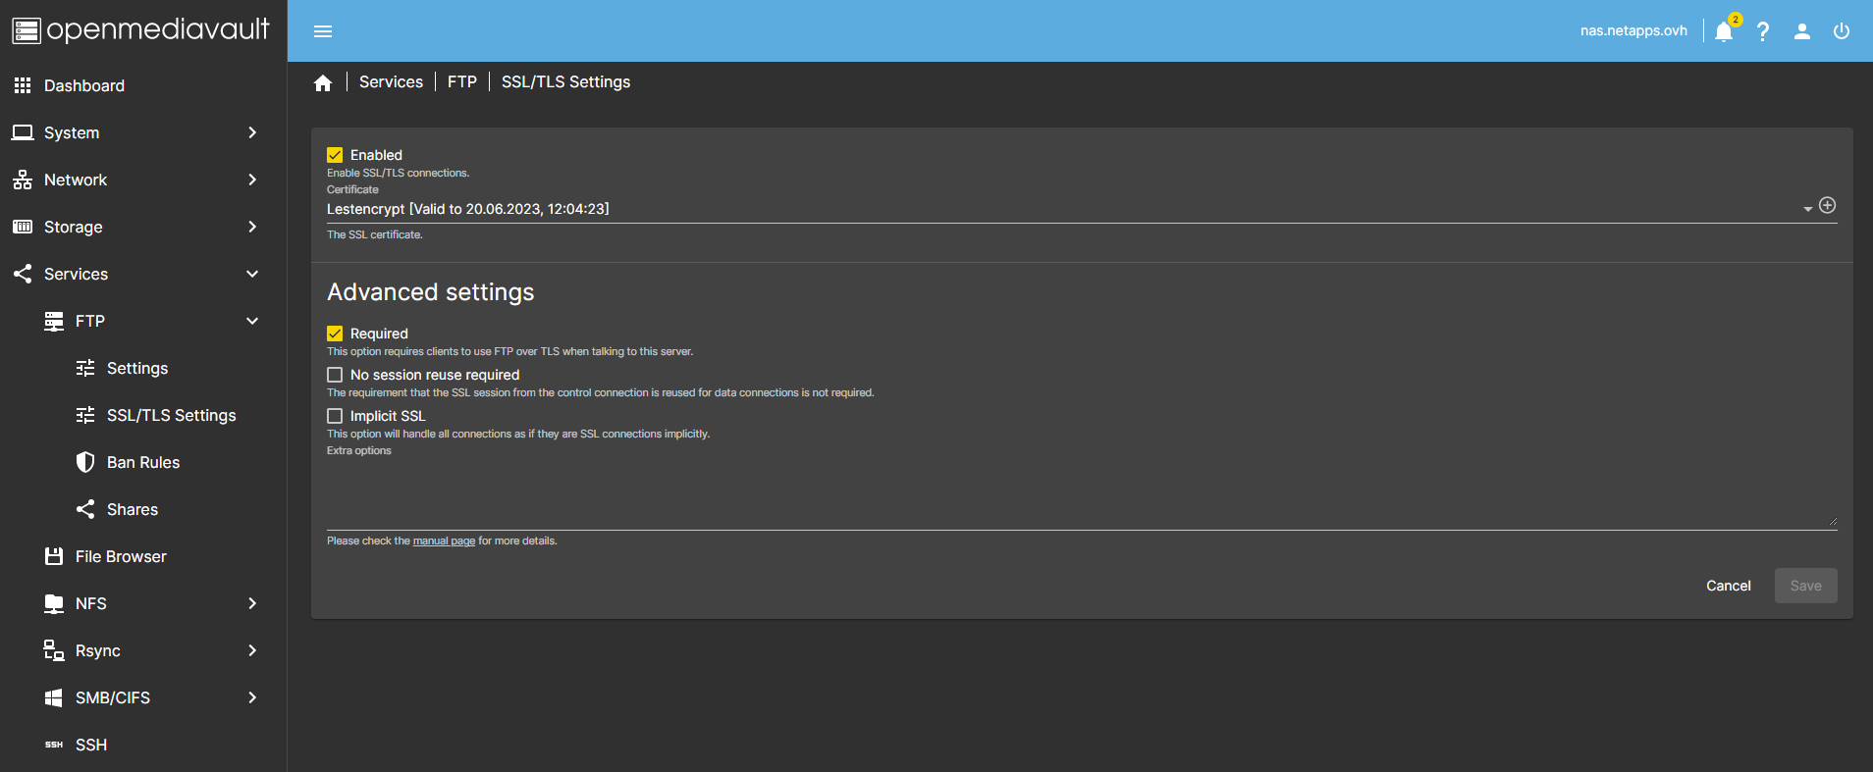Viewport: 1873px width, 772px height.
Task: Select File Browser in the sidebar
Action: tap(121, 556)
